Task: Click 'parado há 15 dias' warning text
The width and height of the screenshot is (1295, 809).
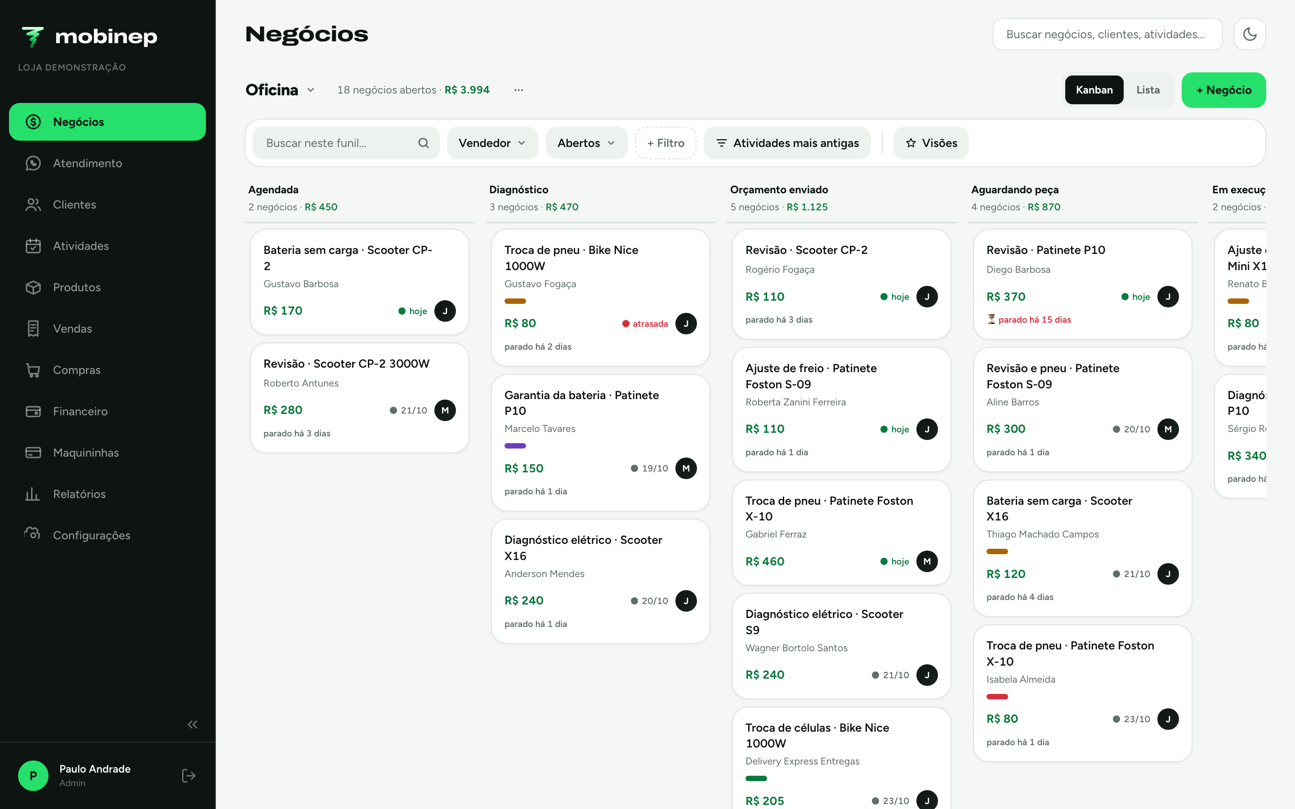Action: point(1034,320)
